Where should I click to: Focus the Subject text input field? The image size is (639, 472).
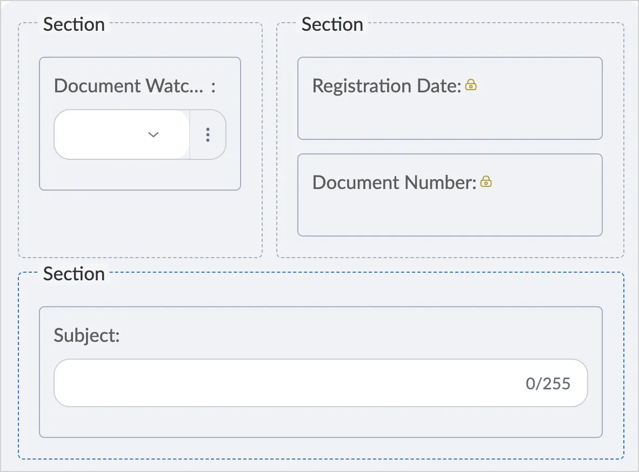coord(321,383)
